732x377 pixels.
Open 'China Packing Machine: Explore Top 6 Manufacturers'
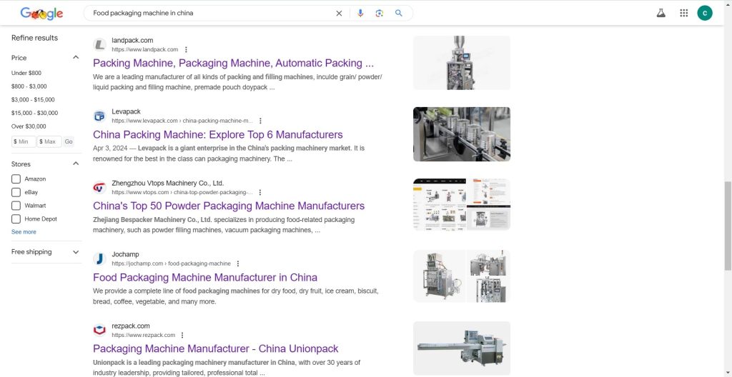tap(217, 134)
